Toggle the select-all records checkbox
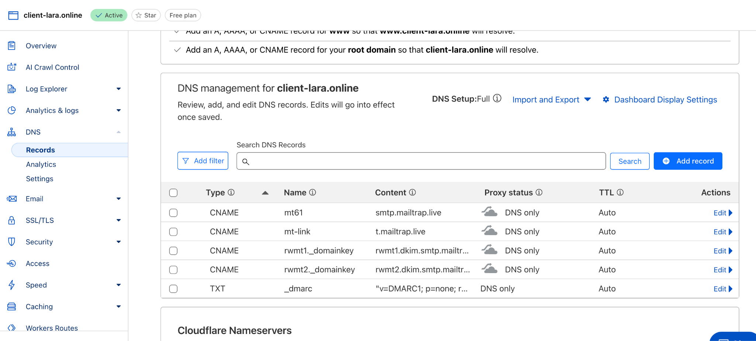This screenshot has width=756, height=341. click(x=173, y=193)
